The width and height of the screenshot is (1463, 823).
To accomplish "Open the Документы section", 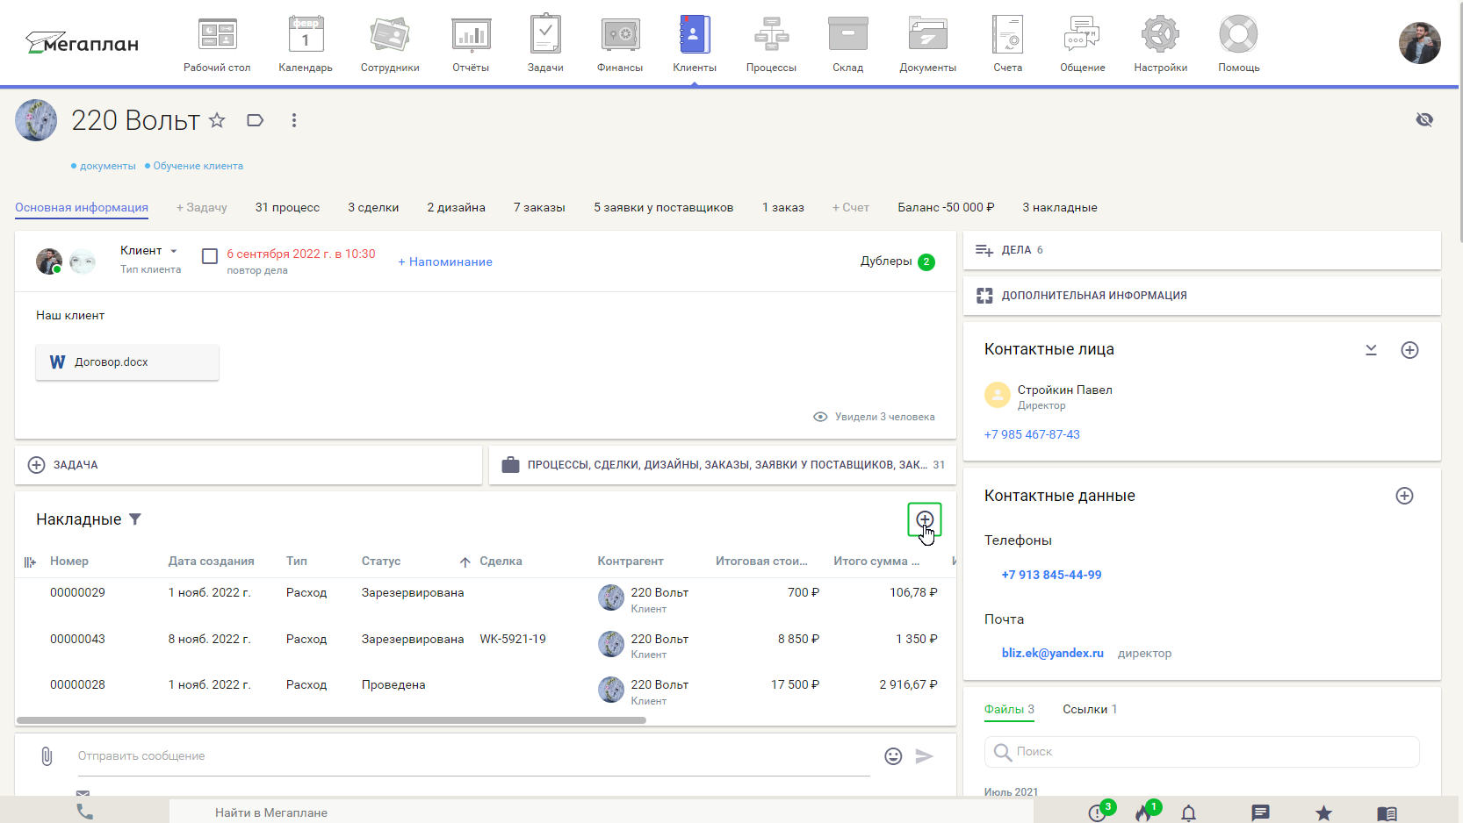I will tap(928, 44).
